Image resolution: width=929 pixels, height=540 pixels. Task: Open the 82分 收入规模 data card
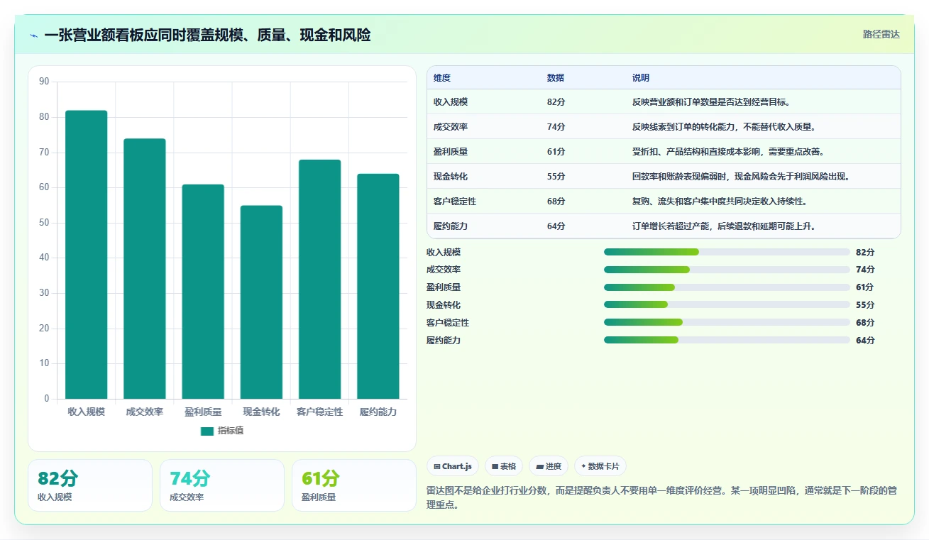coord(90,485)
